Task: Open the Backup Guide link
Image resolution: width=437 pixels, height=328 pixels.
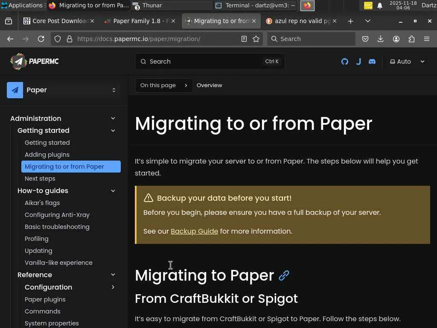Action: (x=194, y=231)
